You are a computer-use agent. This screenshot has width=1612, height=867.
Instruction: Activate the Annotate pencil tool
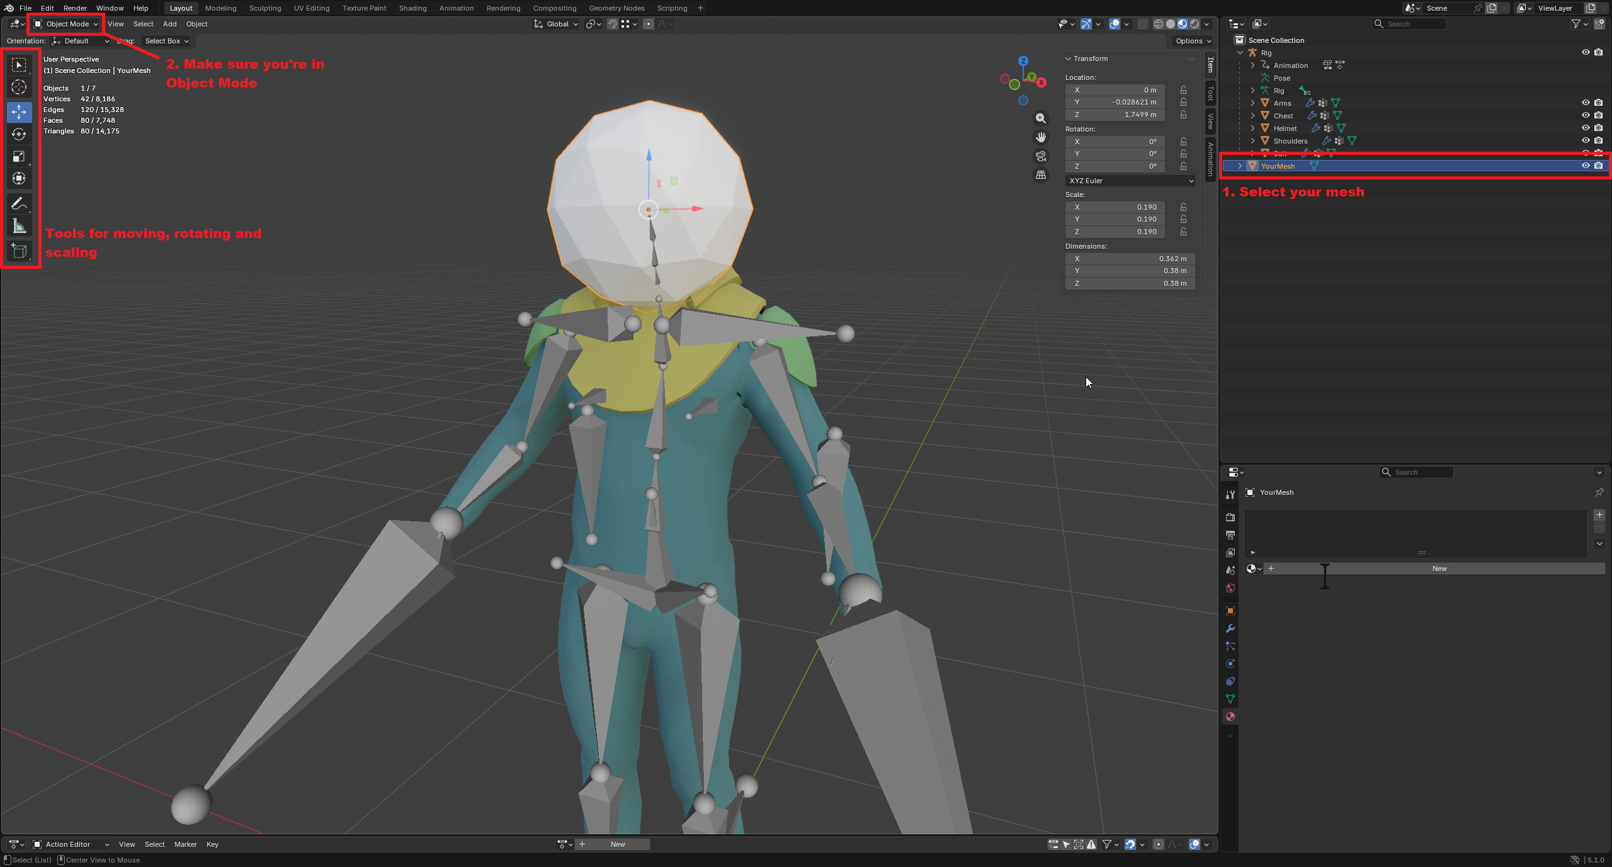(x=19, y=203)
